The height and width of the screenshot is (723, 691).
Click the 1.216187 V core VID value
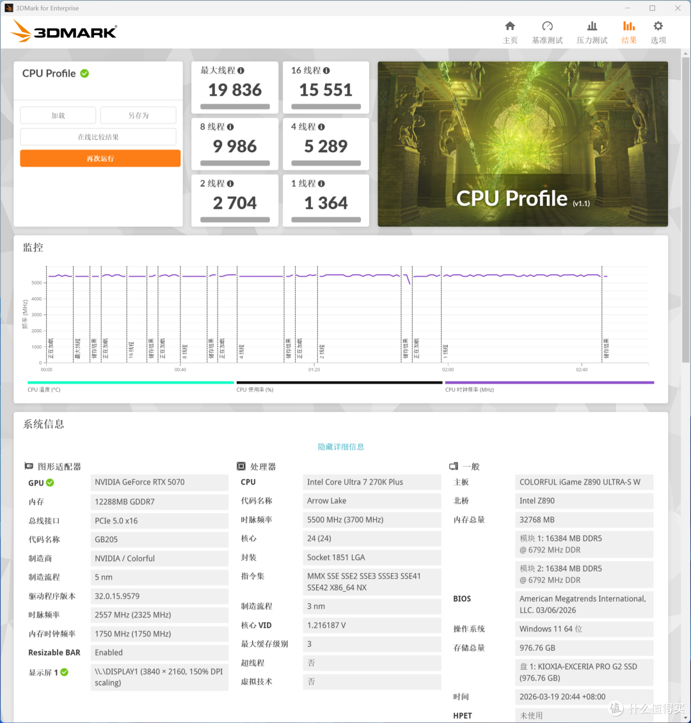click(372, 625)
